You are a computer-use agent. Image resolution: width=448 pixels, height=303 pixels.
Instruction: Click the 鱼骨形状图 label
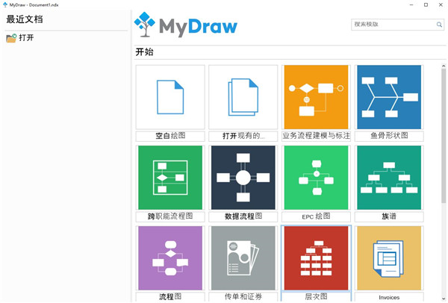(x=389, y=136)
